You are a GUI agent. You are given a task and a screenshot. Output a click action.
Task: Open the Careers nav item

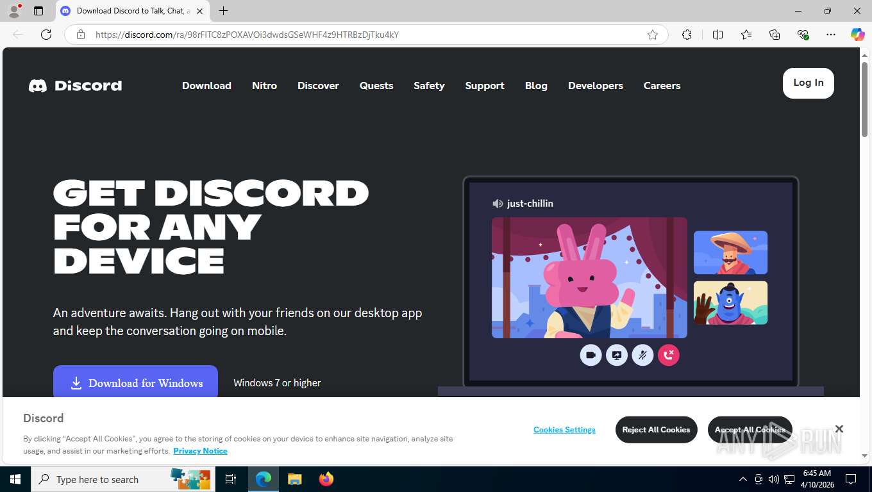click(x=662, y=86)
